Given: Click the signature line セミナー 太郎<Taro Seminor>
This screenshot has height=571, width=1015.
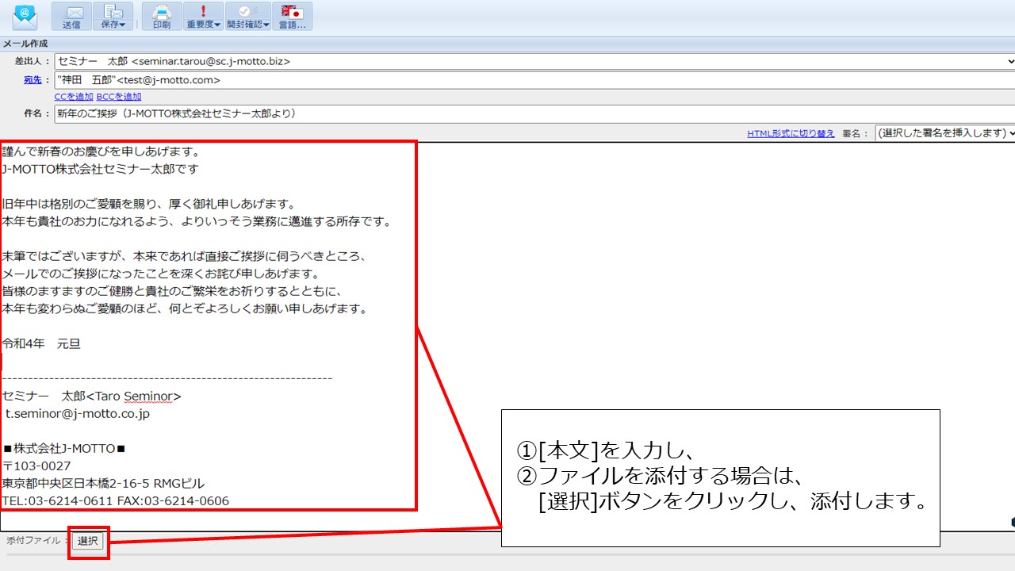Looking at the screenshot, I should pos(92,396).
